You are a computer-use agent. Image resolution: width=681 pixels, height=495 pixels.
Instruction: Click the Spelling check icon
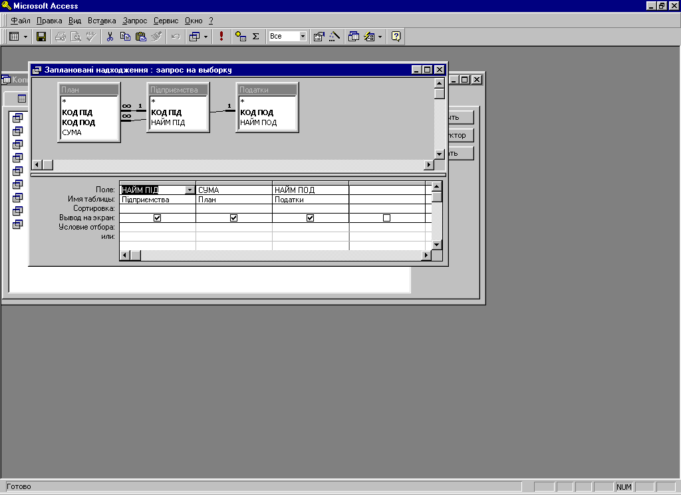click(x=90, y=37)
